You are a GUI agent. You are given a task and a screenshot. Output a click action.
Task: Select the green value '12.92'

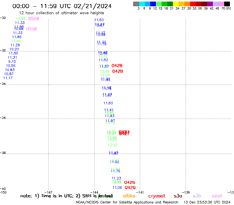coord(113,145)
